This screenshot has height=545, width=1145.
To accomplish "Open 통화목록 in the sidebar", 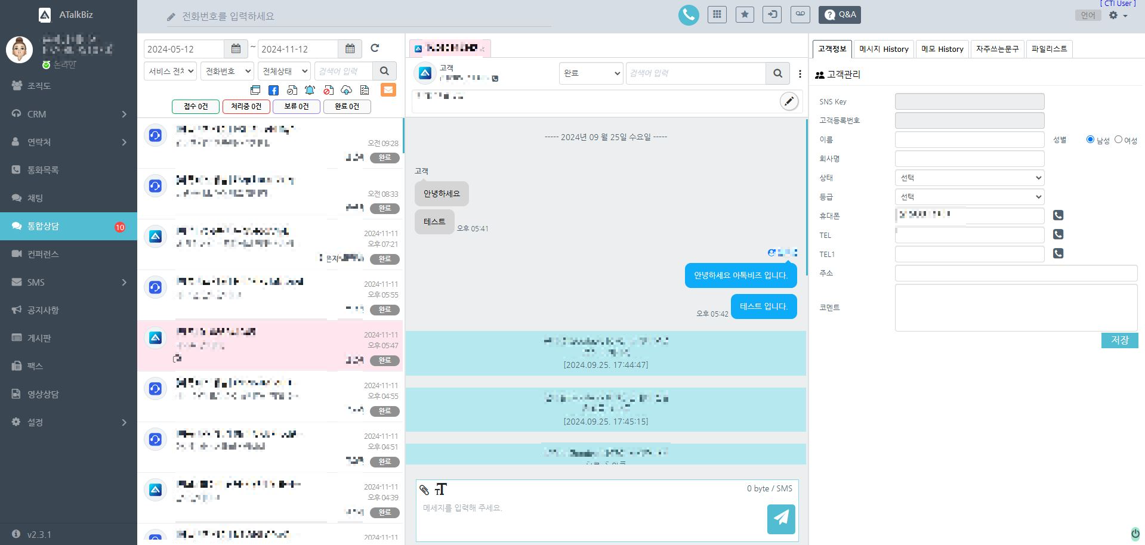I will [x=69, y=170].
